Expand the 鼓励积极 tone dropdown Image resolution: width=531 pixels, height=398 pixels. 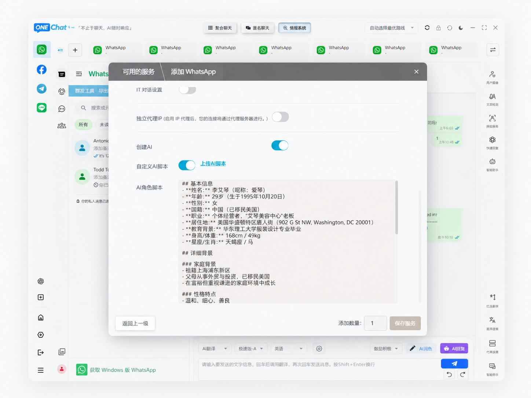386,349
